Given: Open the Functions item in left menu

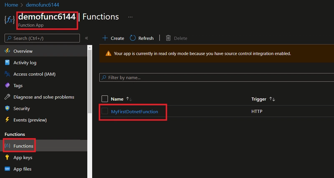Looking at the screenshot, I should click(23, 146).
